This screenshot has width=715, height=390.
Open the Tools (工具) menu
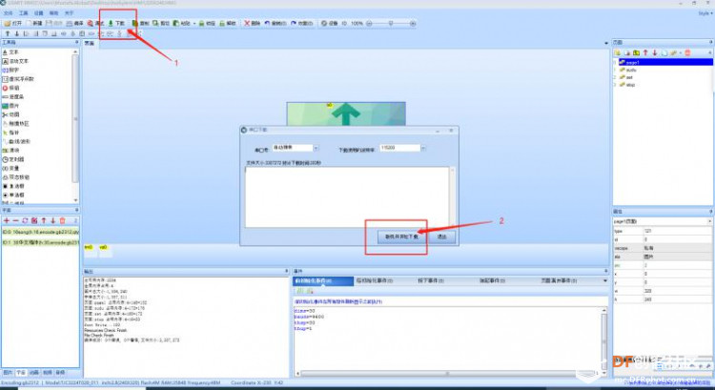pos(23,13)
